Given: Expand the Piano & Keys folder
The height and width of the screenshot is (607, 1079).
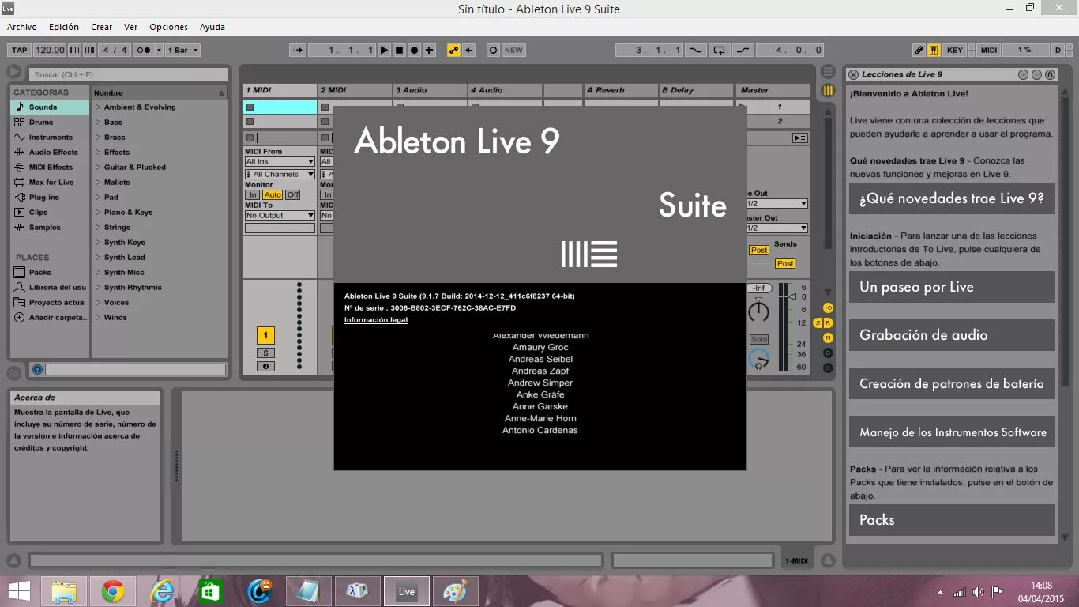Looking at the screenshot, I should [x=98, y=213].
